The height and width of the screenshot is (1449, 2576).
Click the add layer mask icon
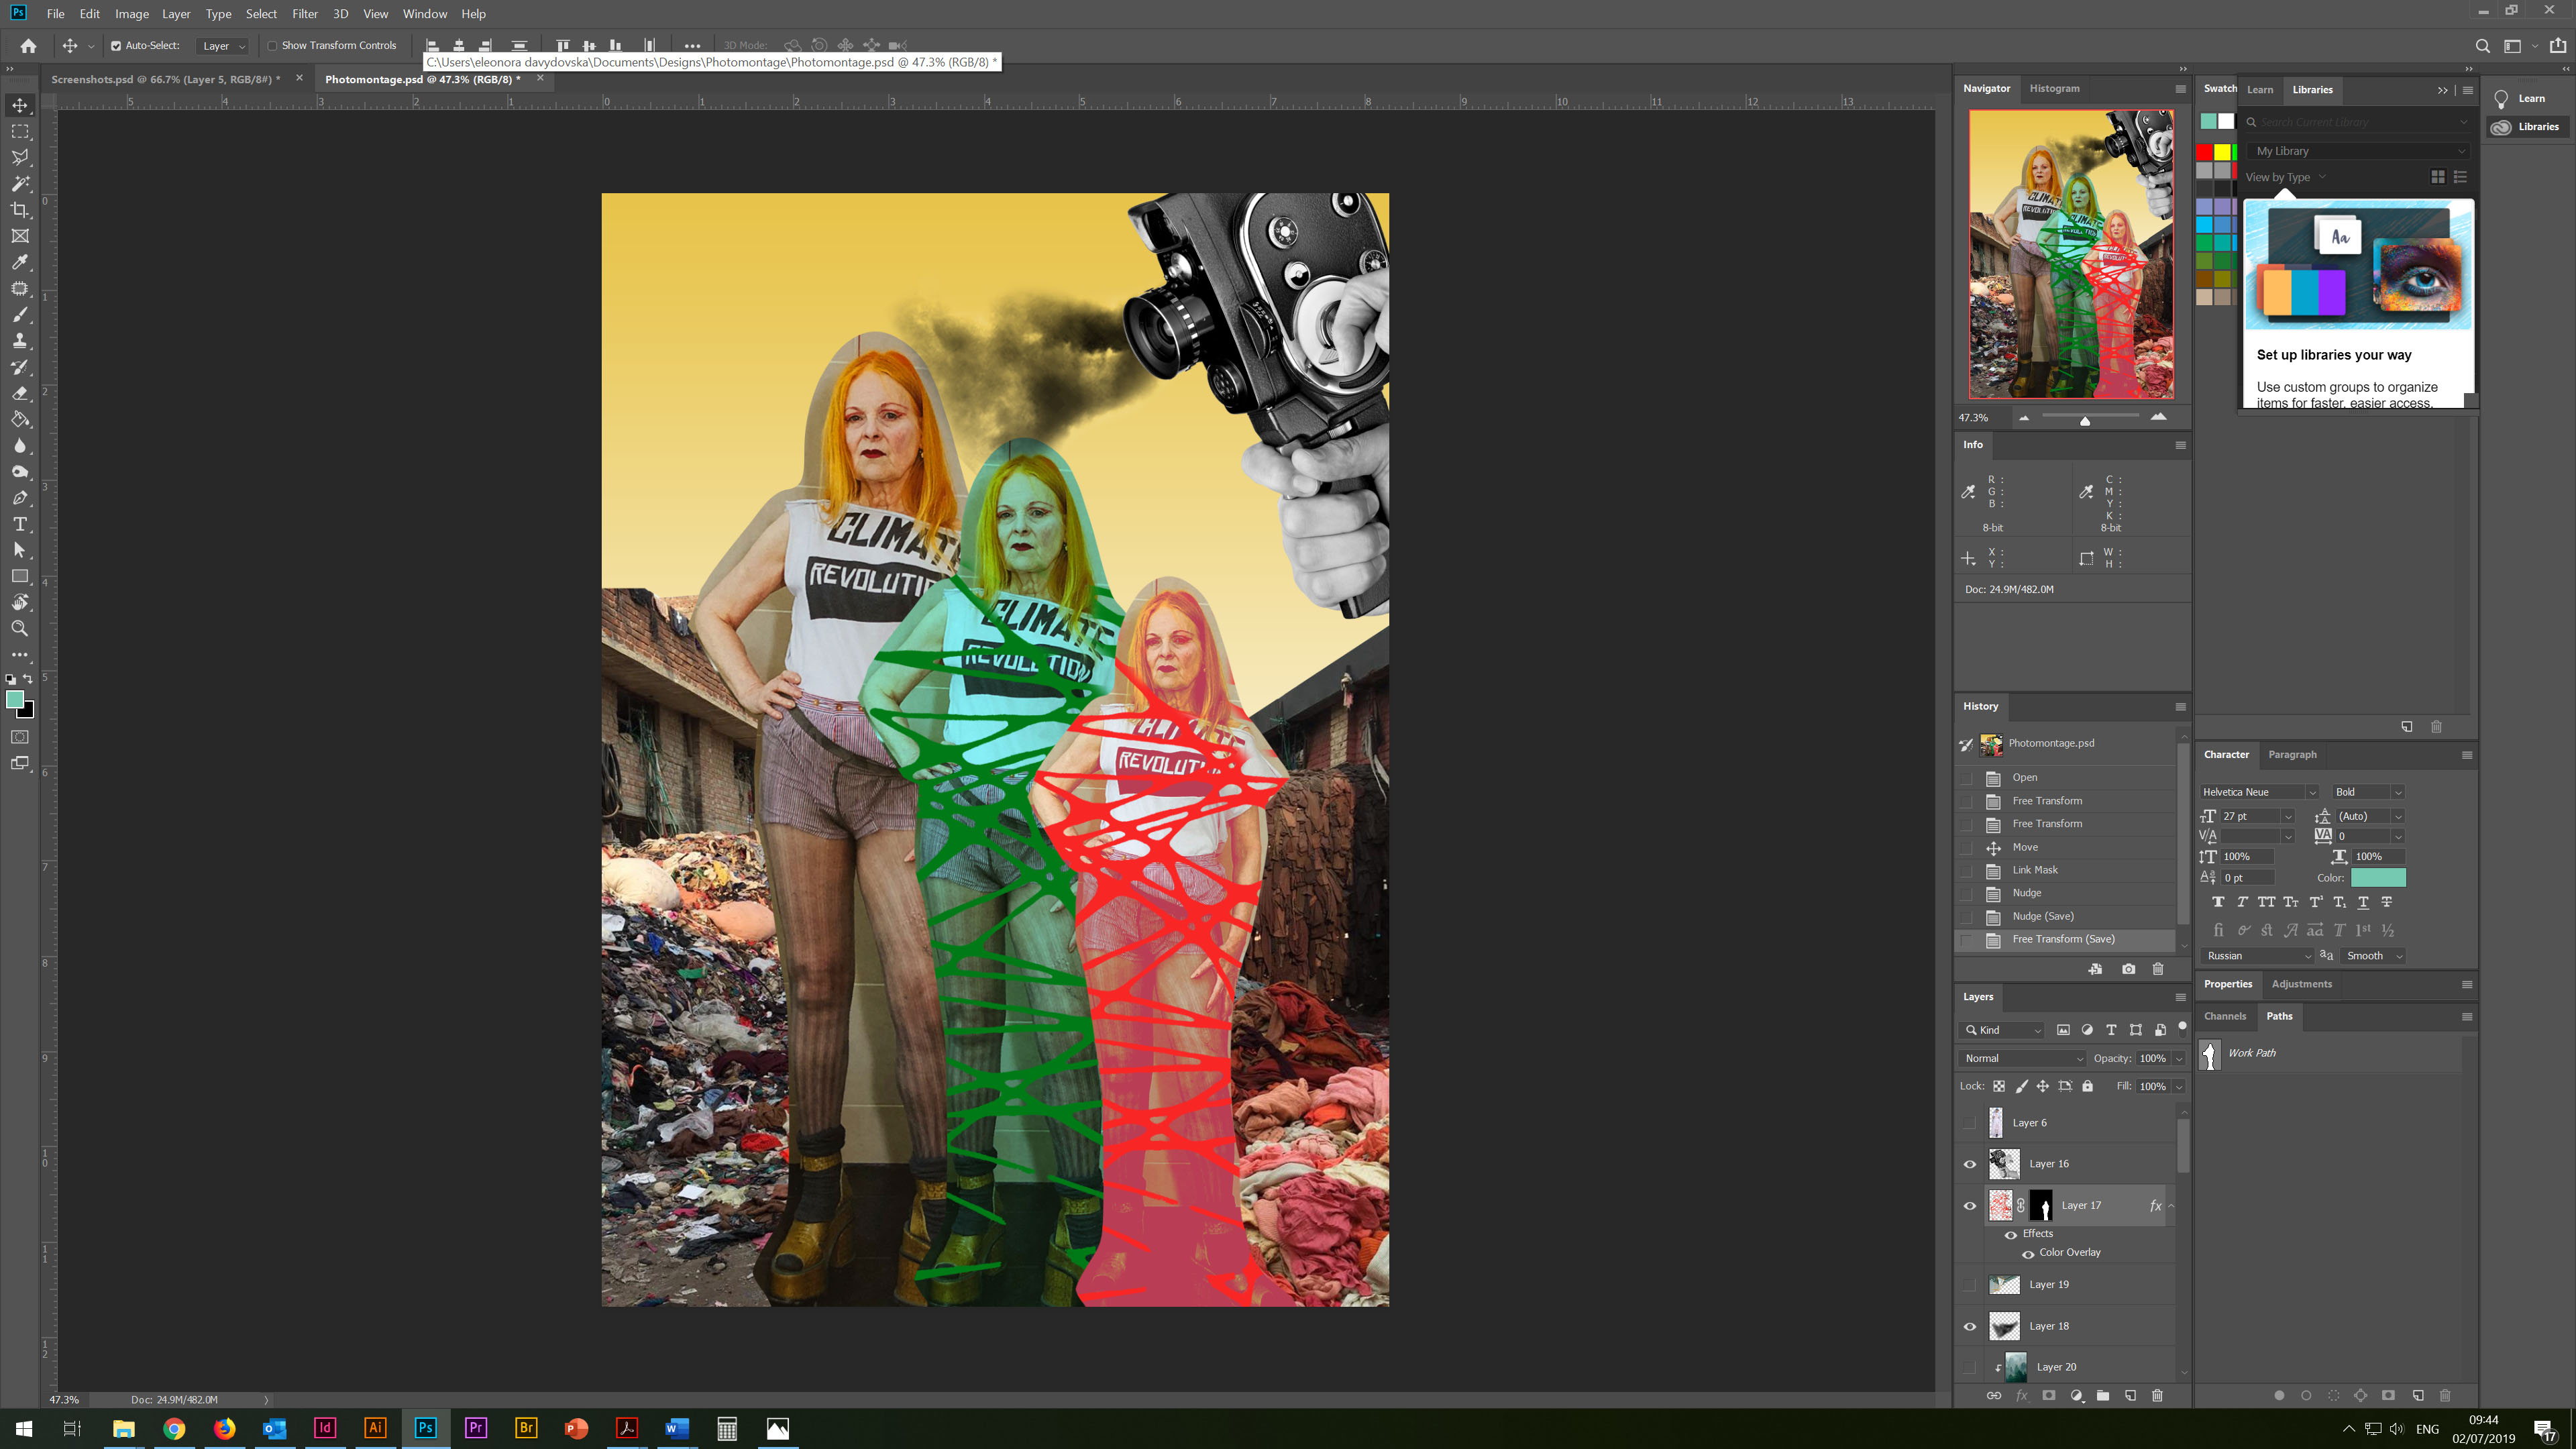[x=2048, y=1395]
